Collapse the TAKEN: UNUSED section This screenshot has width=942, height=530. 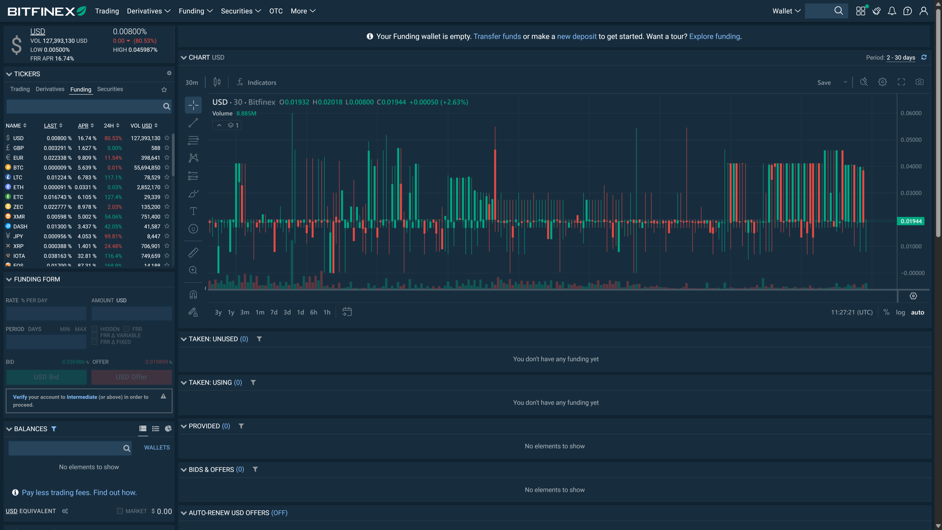[x=184, y=339]
